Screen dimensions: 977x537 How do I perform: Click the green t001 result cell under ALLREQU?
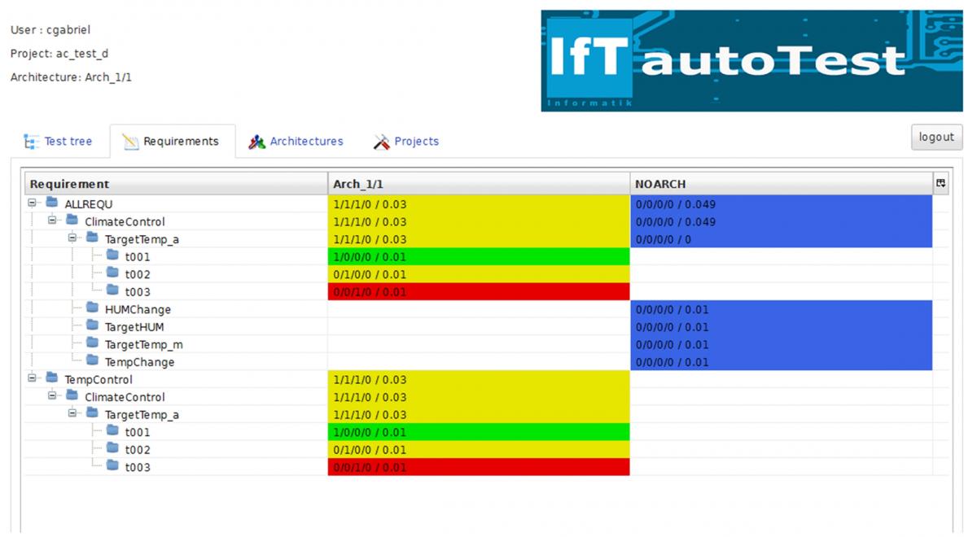pyautogui.click(x=479, y=257)
